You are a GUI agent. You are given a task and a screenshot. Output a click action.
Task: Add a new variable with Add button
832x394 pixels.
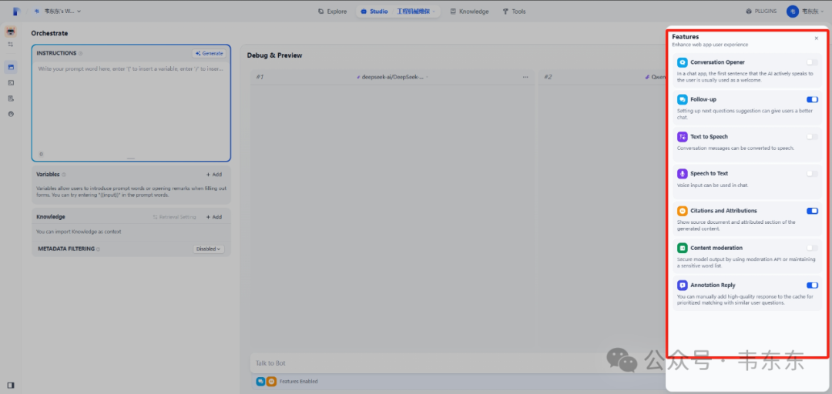coord(214,175)
